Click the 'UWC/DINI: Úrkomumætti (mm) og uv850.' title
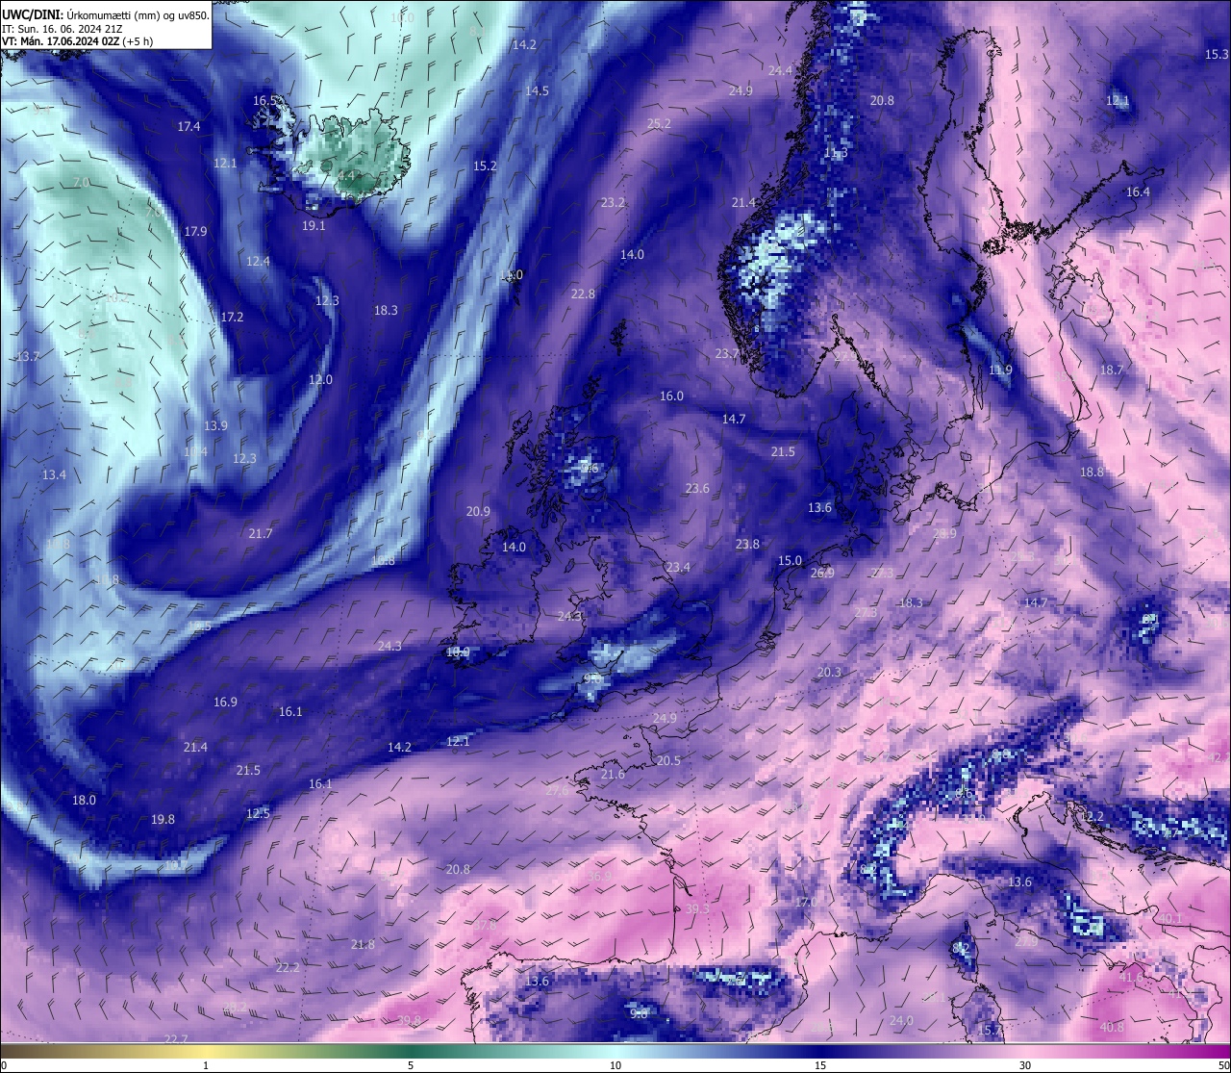The height and width of the screenshot is (1073, 1231). 105,14
